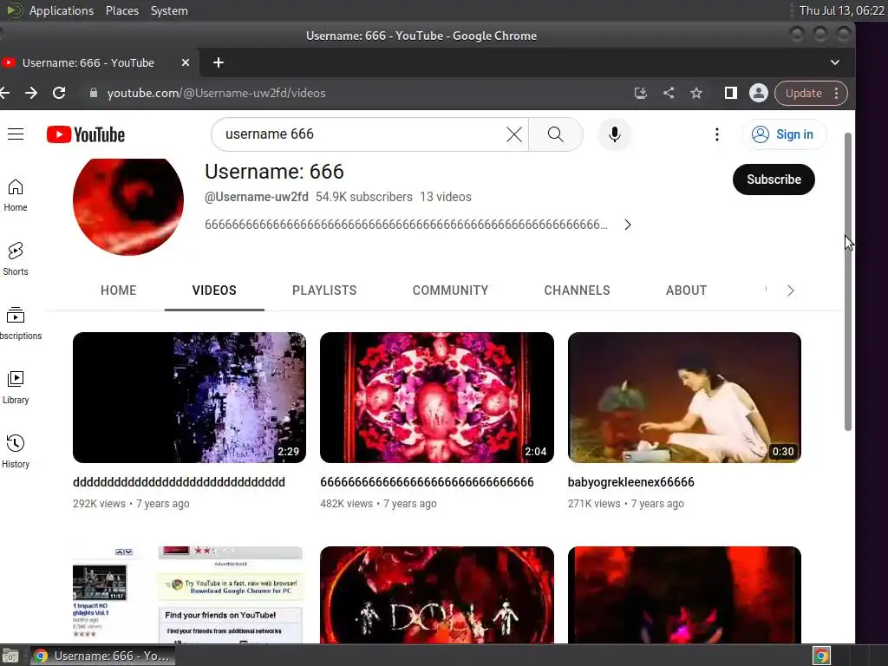888x666 pixels.
Task: Open babyogrekleenex66666 video title
Action: pyautogui.click(x=631, y=482)
